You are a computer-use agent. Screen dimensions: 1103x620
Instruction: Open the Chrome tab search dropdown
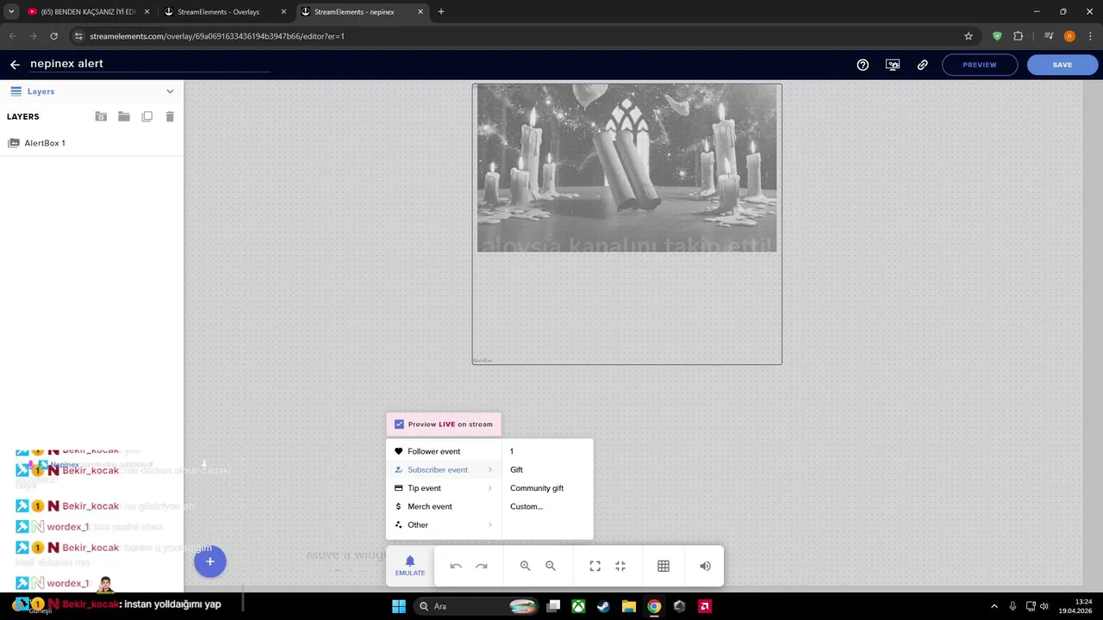11,12
